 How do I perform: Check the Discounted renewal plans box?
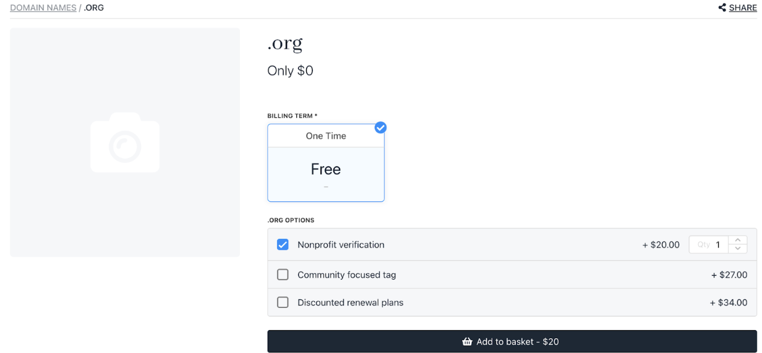pyautogui.click(x=283, y=302)
